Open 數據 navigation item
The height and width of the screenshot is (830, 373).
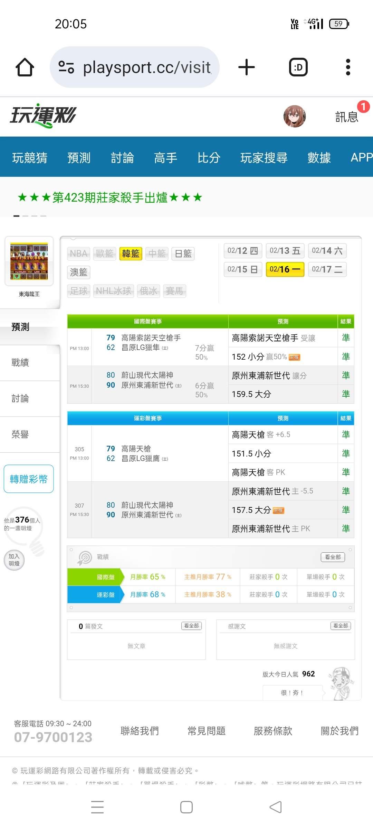(x=319, y=157)
